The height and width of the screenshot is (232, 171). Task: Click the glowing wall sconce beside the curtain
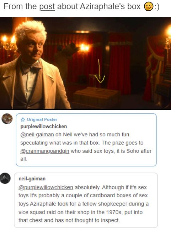(x=84, y=48)
